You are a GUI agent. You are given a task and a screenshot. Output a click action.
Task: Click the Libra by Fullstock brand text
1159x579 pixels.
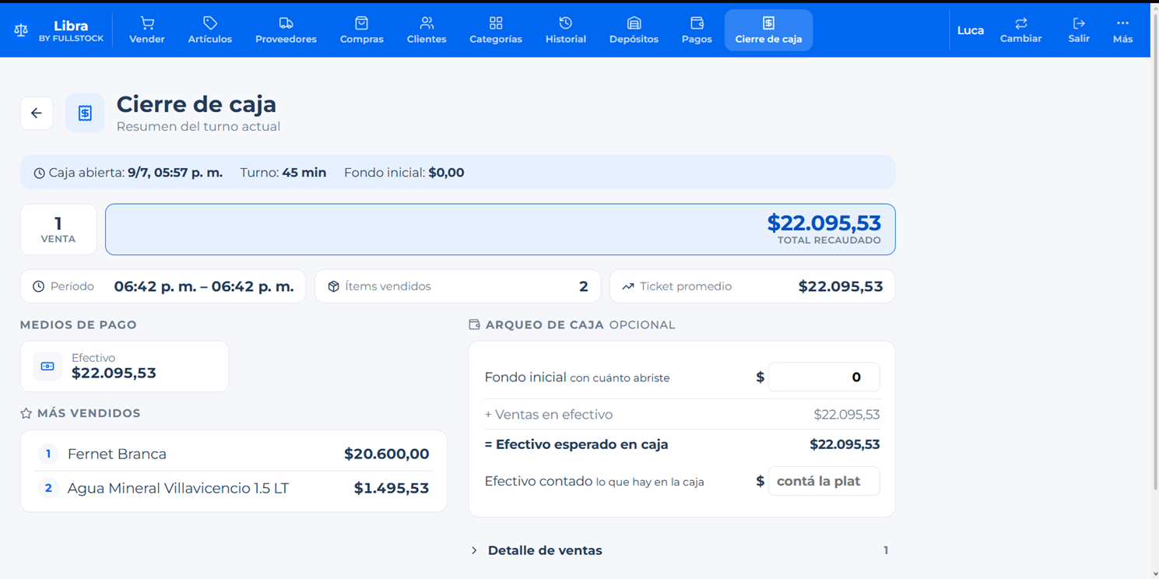(x=71, y=31)
